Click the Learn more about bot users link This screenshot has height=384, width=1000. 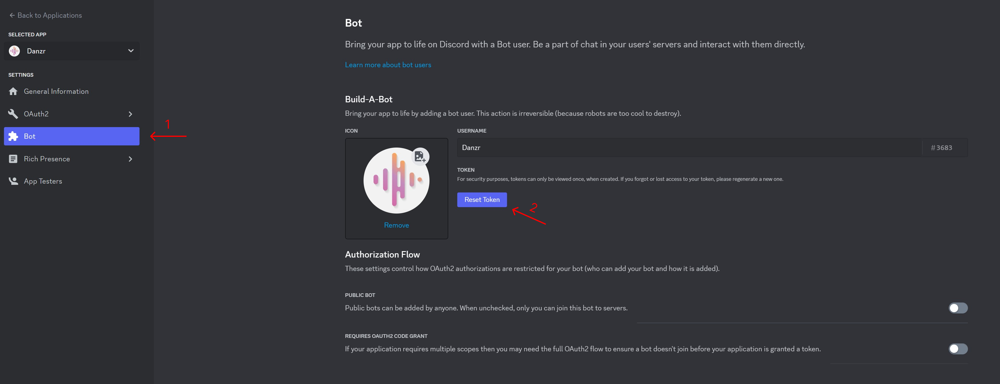388,65
